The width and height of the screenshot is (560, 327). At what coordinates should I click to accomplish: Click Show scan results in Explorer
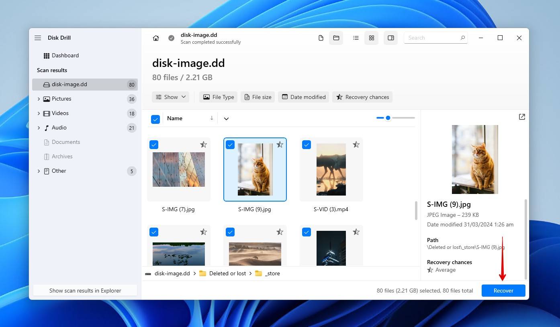pos(85,291)
